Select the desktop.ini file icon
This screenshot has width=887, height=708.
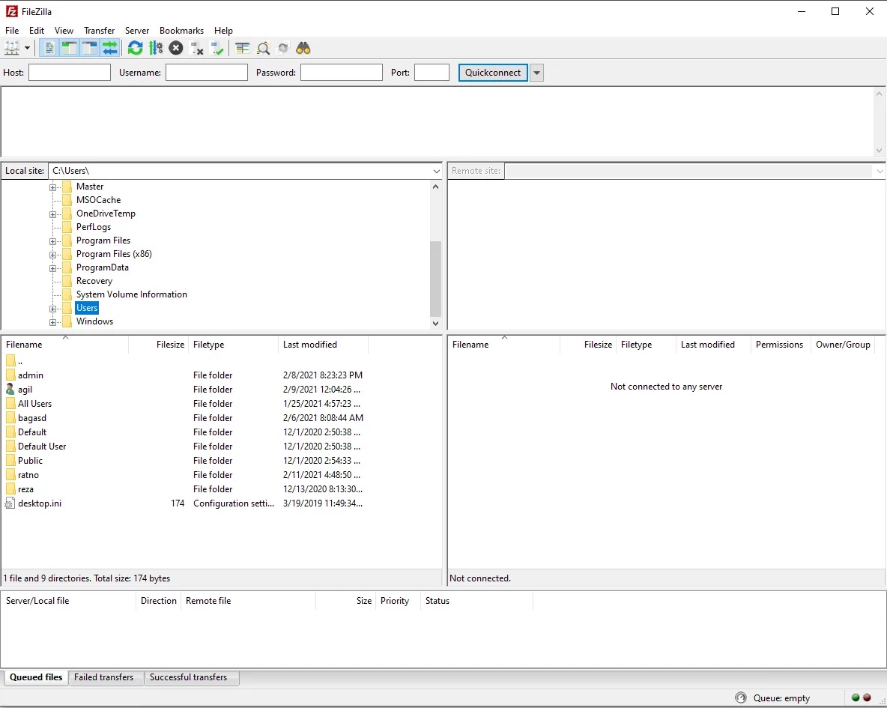[x=10, y=503]
